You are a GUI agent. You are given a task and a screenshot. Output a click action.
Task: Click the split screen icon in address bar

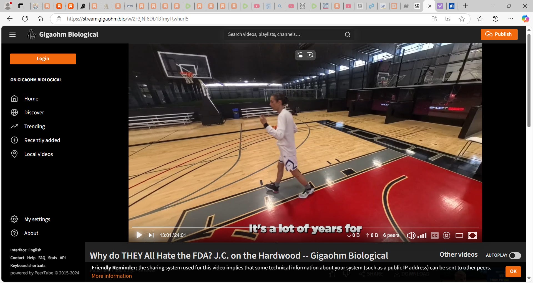(434, 19)
